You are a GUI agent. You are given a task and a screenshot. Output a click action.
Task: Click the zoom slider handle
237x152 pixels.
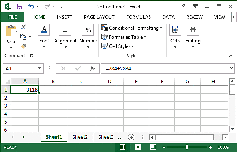(187, 147)
